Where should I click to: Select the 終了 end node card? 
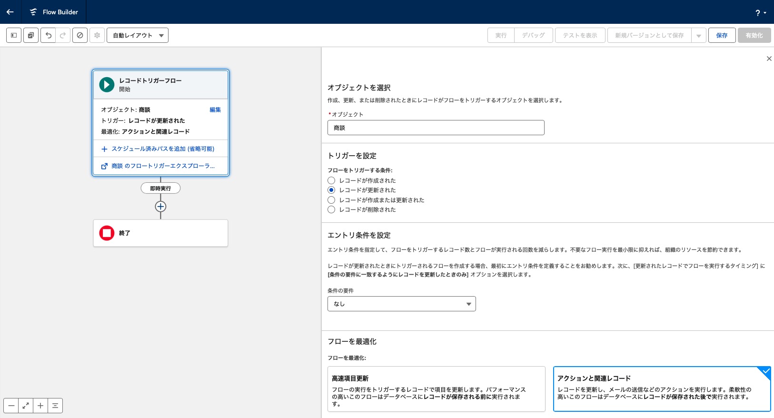click(161, 233)
